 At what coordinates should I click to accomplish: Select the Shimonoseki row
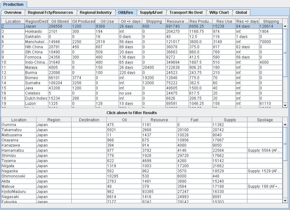[x=142, y=177]
